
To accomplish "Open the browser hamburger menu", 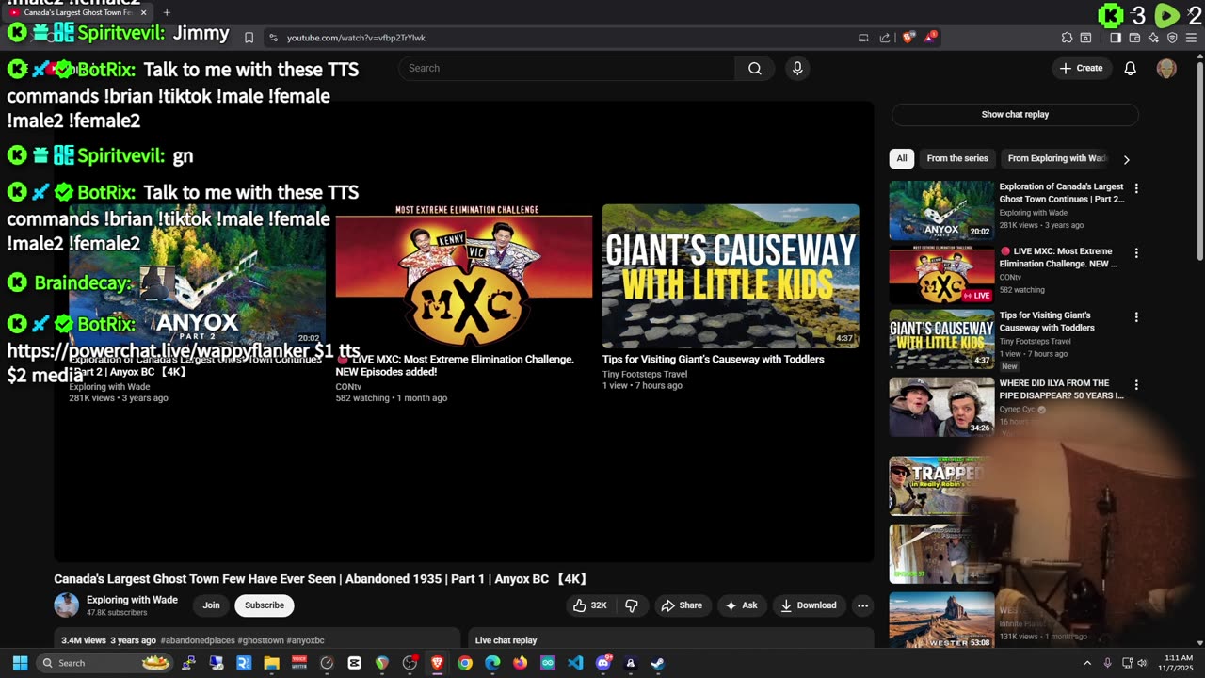I will (1191, 38).
